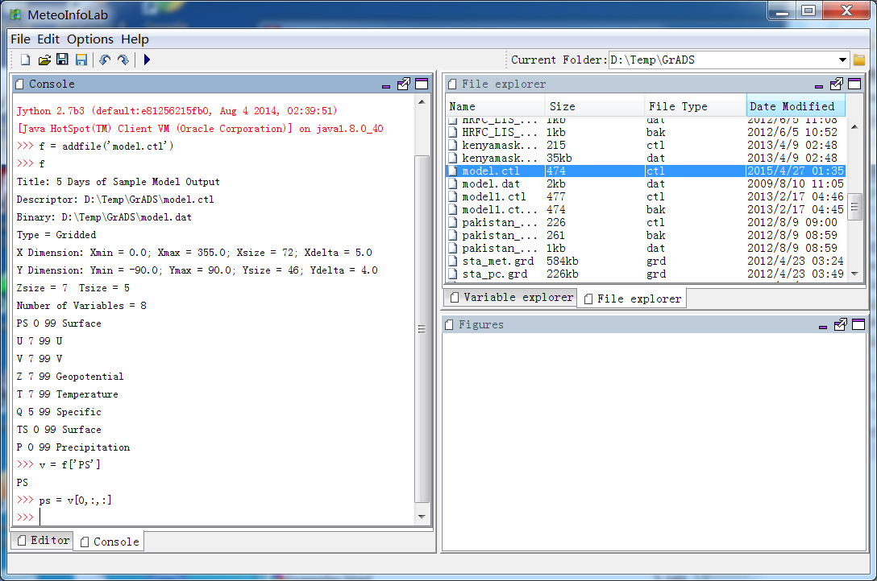
Task: Click the blue Save As floppy icon
Action: pos(81,60)
